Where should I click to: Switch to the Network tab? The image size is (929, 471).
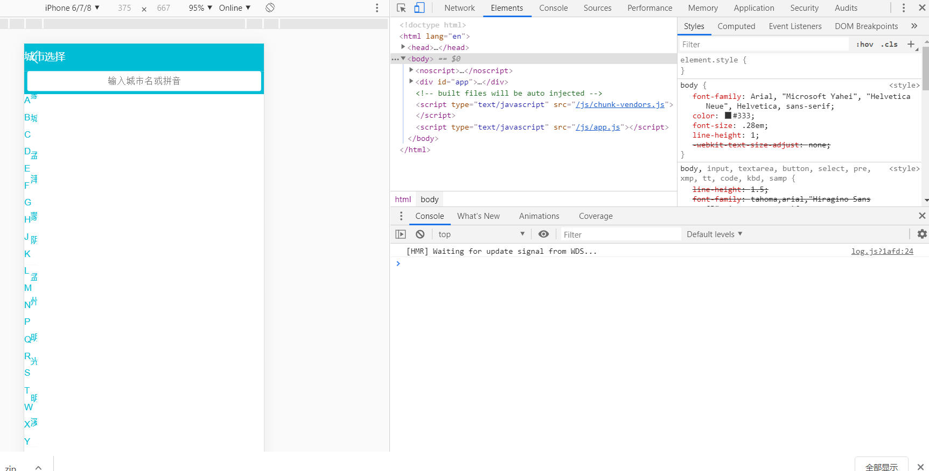click(x=459, y=8)
